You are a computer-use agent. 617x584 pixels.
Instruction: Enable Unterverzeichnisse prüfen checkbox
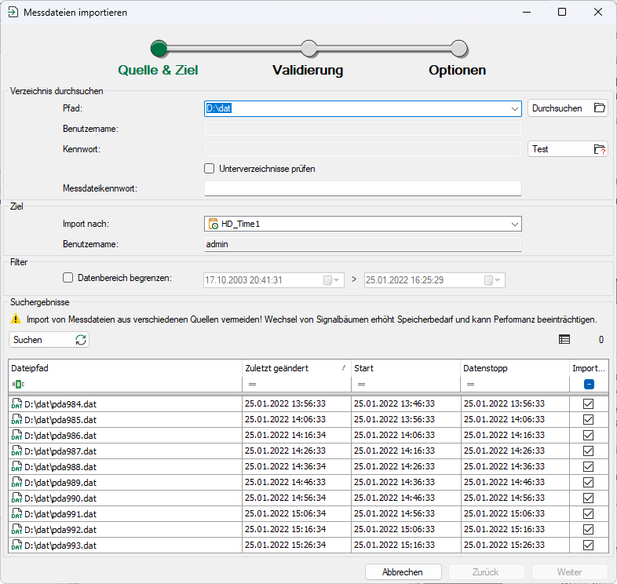point(210,168)
